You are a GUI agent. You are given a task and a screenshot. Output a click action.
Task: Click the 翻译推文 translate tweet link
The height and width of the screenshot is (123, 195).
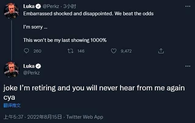12,106
